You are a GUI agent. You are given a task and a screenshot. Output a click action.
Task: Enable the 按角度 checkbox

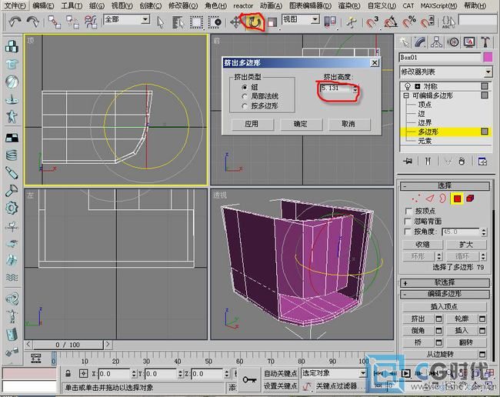[x=408, y=232]
